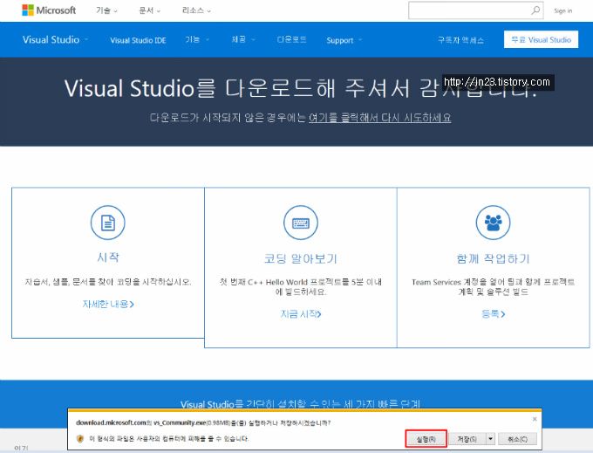
Task: Expand the Visual Studio dropdown
Action: click(55, 40)
